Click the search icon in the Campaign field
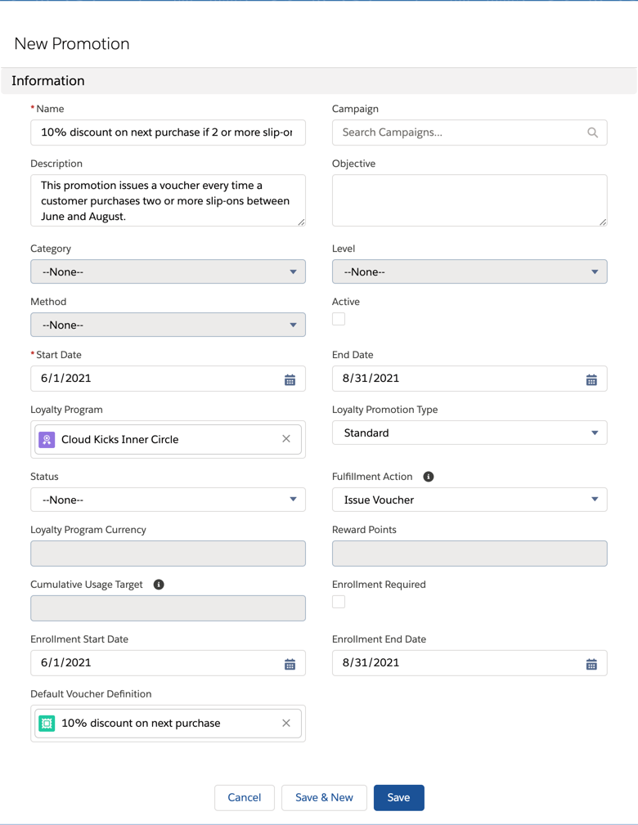 [x=592, y=132]
